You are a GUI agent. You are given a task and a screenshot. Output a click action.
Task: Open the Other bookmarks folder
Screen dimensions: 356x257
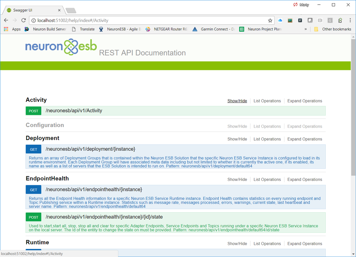[333, 29]
